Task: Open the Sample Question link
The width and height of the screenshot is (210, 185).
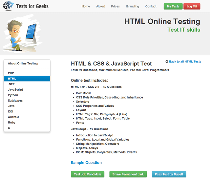Action: coord(86,163)
